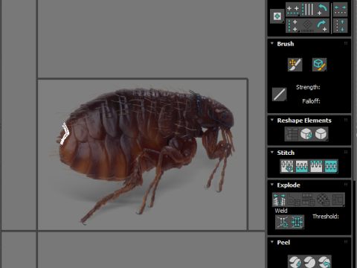Click Straighten Selection in Reshape Elements
The height and width of the screenshot is (268, 357).
click(x=292, y=134)
